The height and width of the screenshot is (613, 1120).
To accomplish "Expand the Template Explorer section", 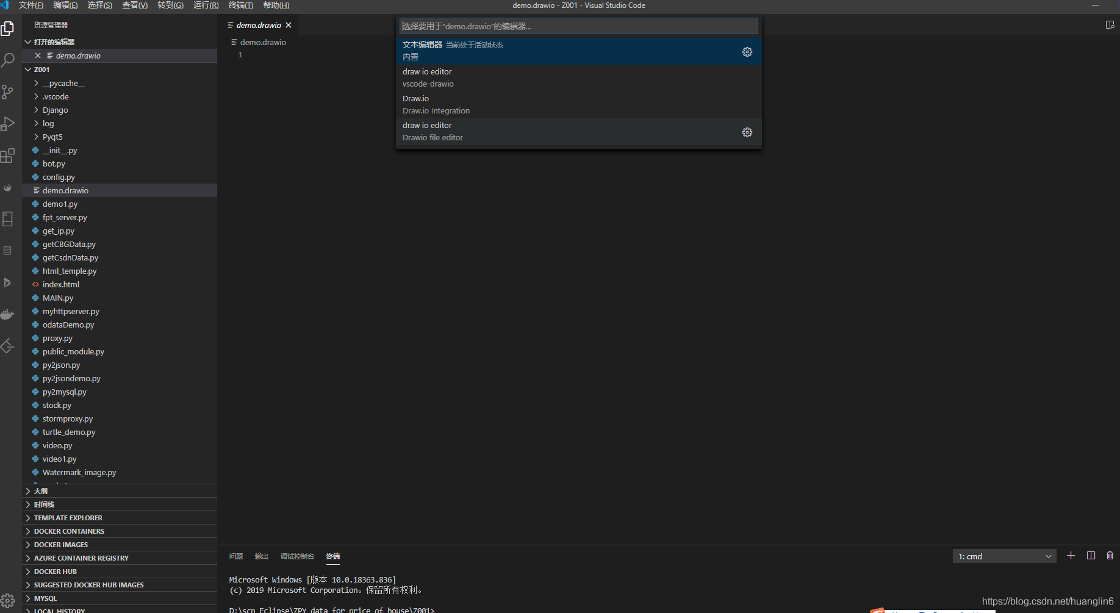I will point(120,518).
